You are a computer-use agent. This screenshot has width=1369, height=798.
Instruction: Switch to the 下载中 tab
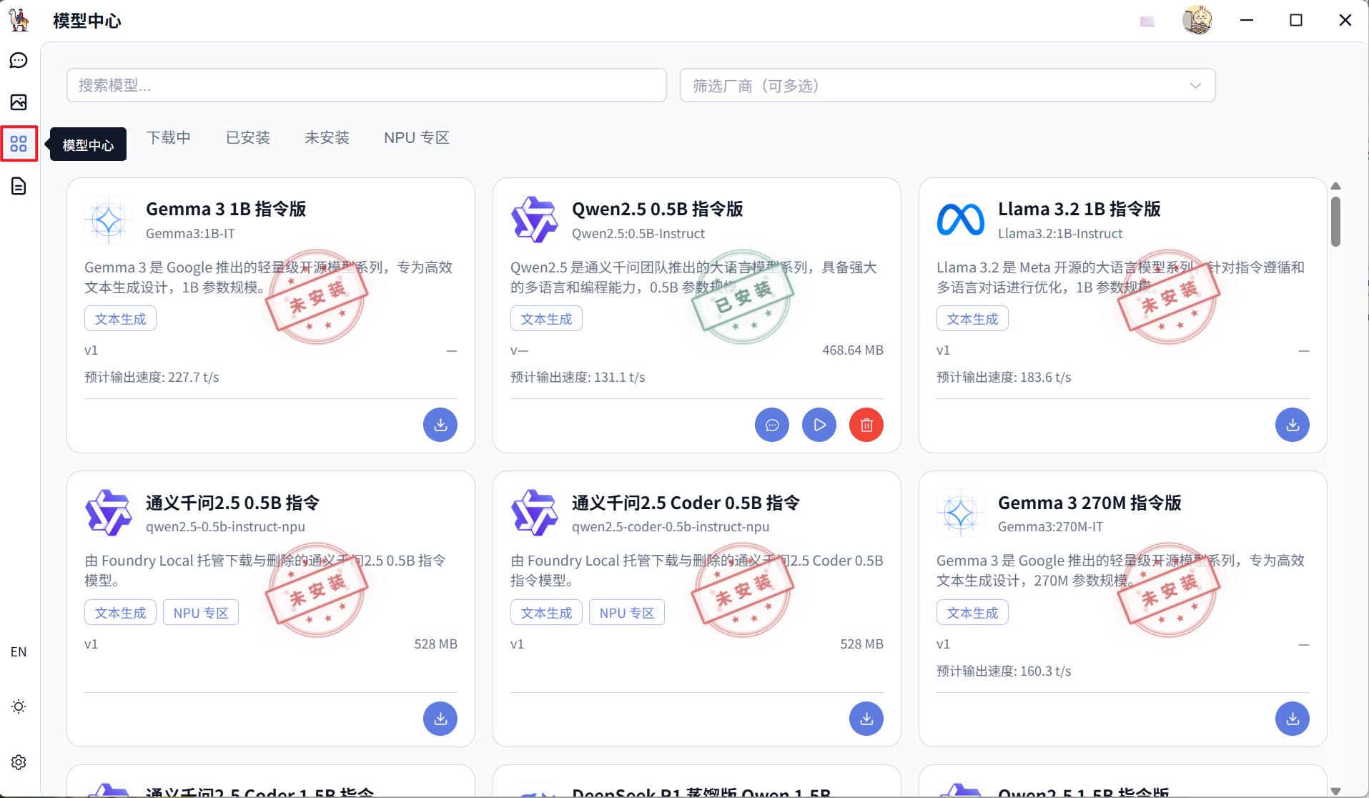point(169,137)
